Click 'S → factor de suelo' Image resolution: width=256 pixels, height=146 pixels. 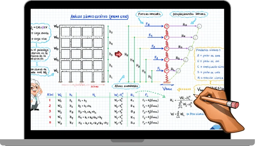209,72
